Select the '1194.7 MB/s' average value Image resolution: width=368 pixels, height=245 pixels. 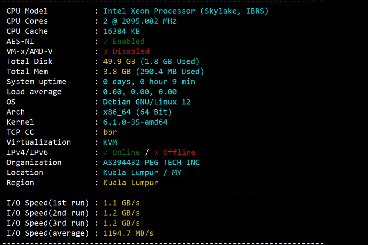pos(128,233)
